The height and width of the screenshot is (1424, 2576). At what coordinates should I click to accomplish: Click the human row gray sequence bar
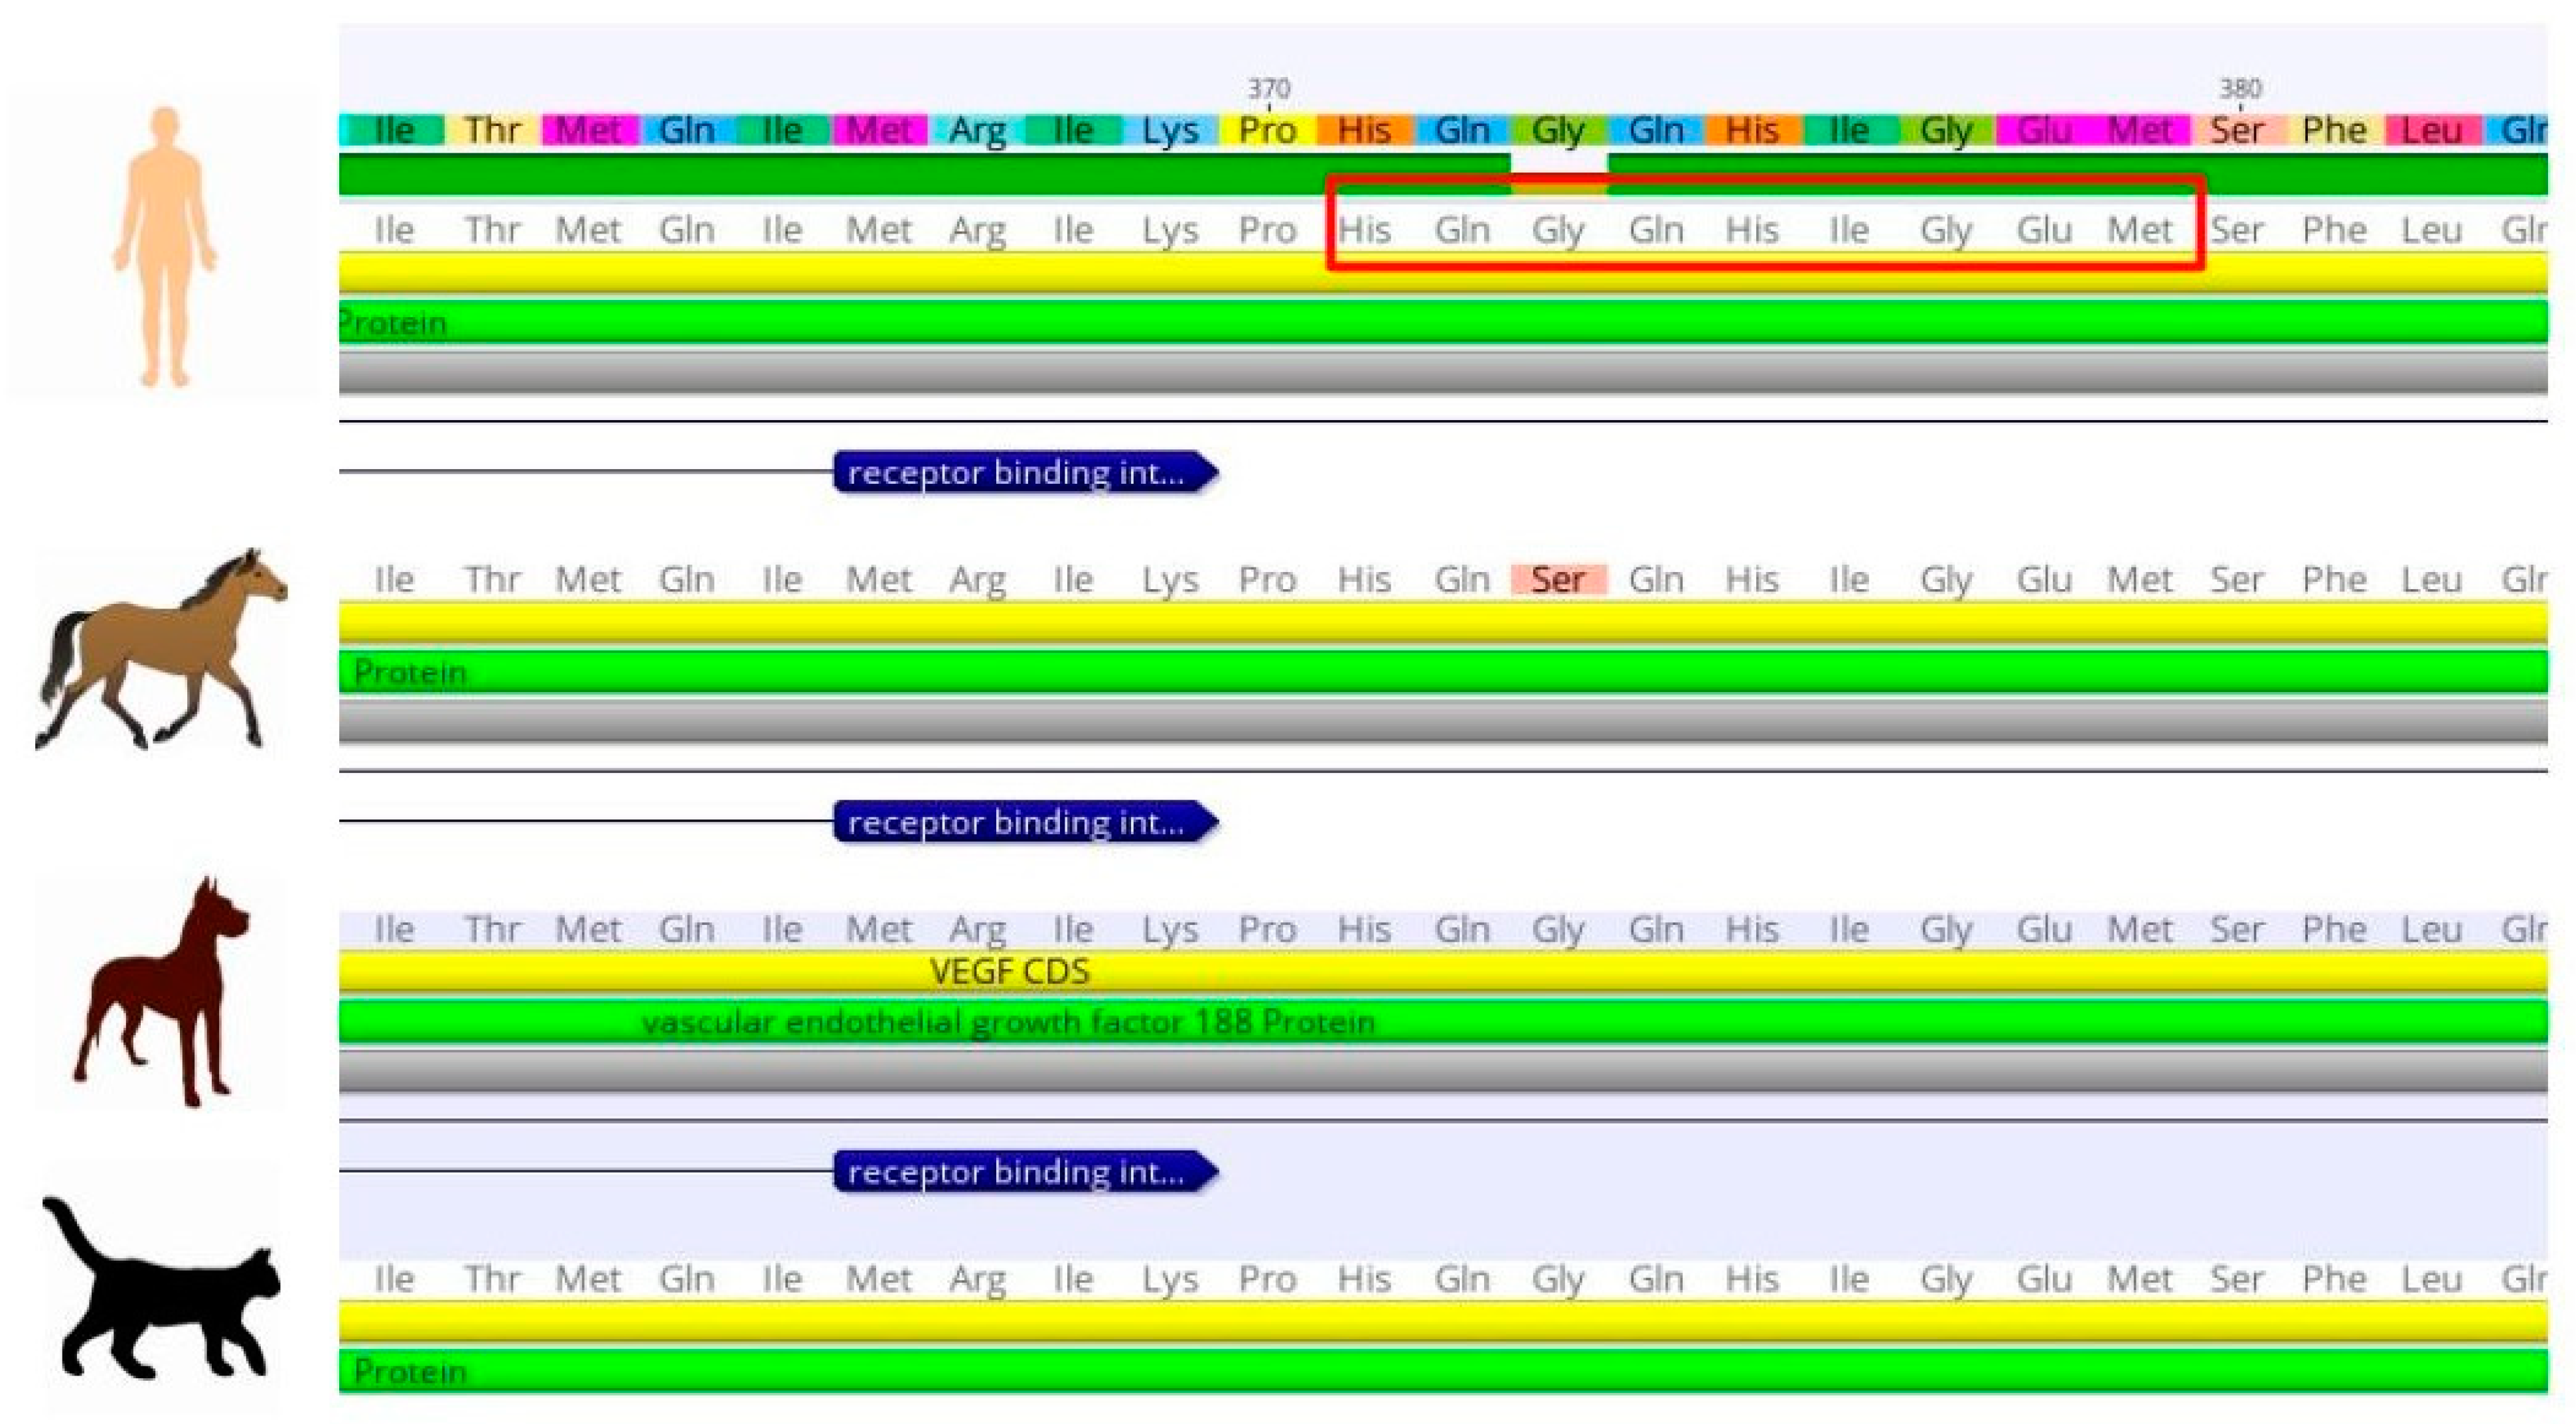point(1440,372)
